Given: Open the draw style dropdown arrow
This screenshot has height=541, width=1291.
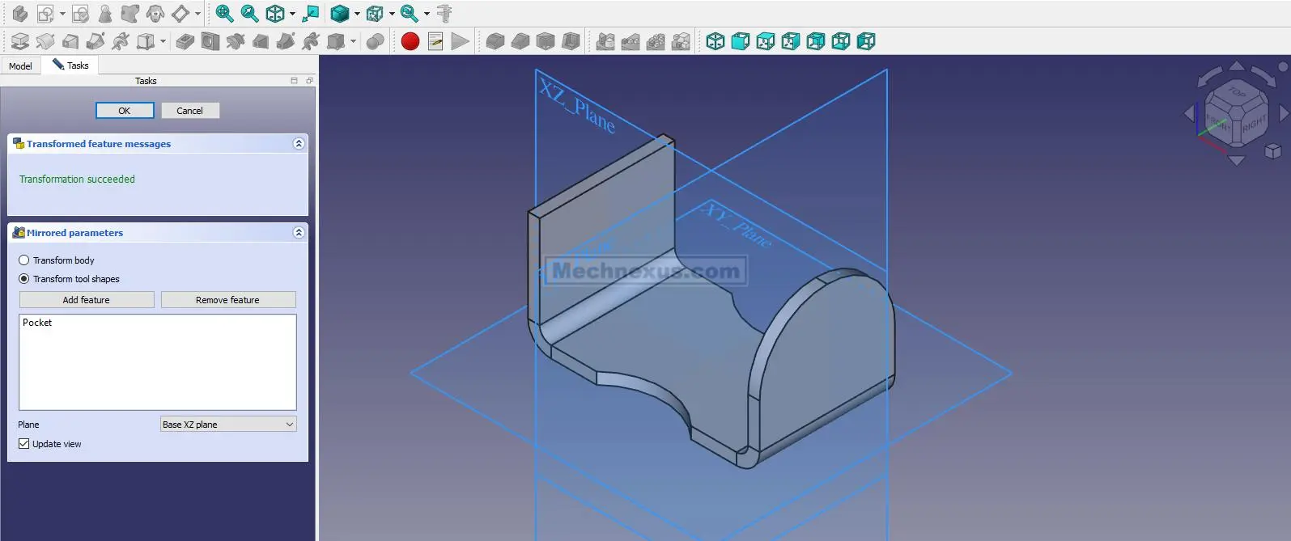Looking at the screenshot, I should click(x=357, y=14).
